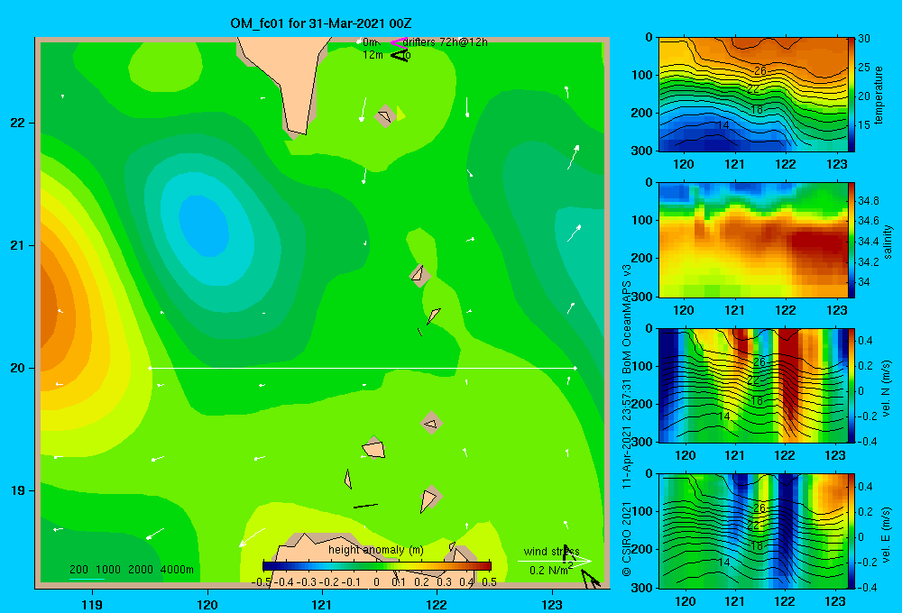This screenshot has height=613, width=902.
Task: Click the latitude 21 axis label
Action: point(18,245)
